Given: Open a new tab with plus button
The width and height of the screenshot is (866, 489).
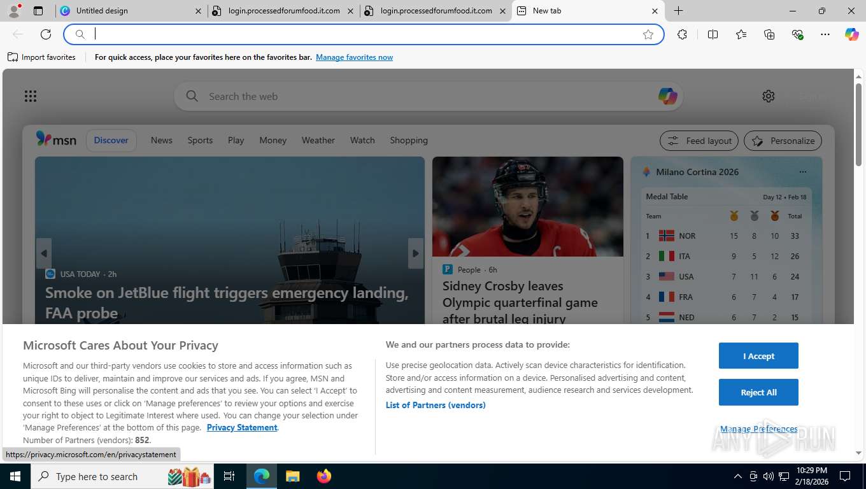Looking at the screenshot, I should point(679,11).
